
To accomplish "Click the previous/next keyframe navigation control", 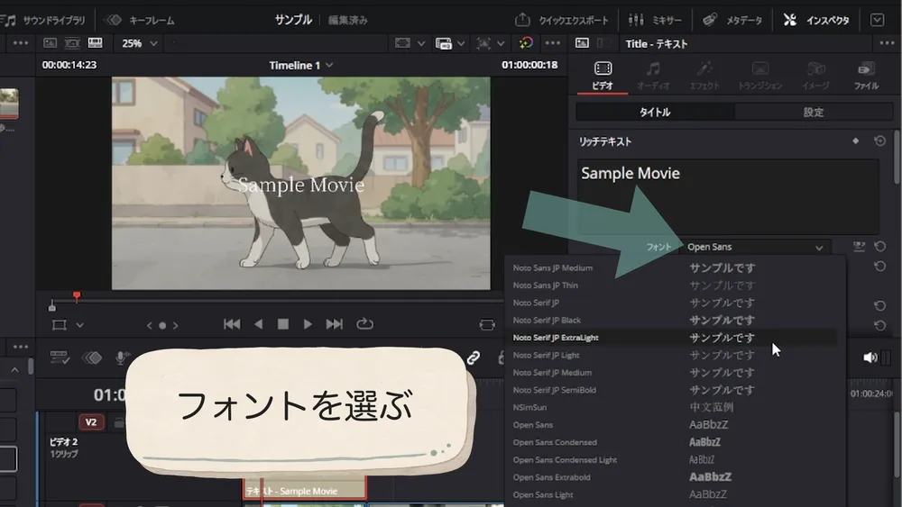I will 162,326.
